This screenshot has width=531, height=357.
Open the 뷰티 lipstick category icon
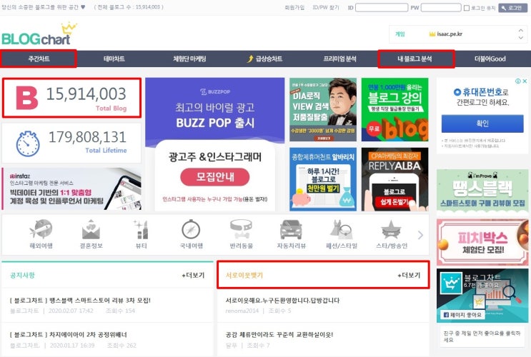(x=142, y=229)
